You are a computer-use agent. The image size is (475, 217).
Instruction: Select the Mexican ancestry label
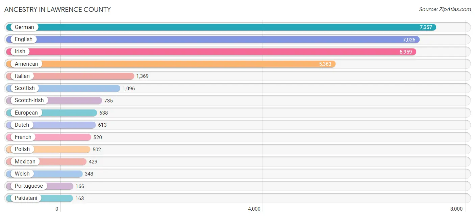25,162
